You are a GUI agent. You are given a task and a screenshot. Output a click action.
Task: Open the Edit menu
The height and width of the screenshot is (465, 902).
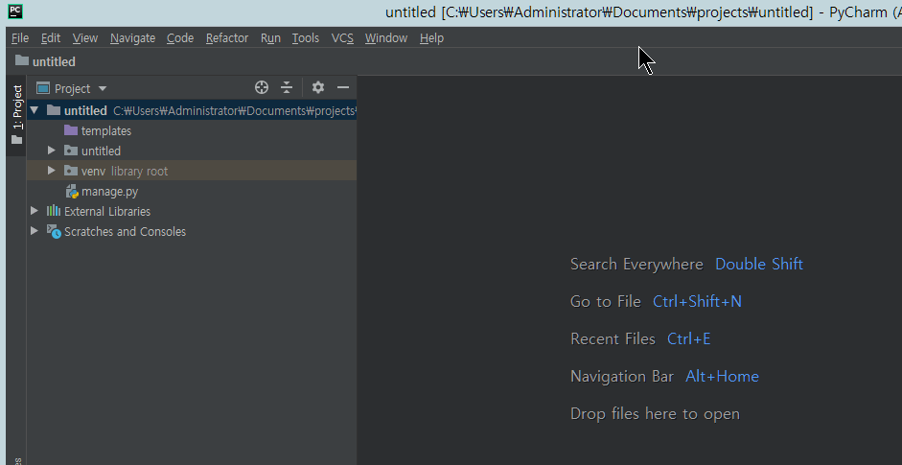click(x=51, y=38)
